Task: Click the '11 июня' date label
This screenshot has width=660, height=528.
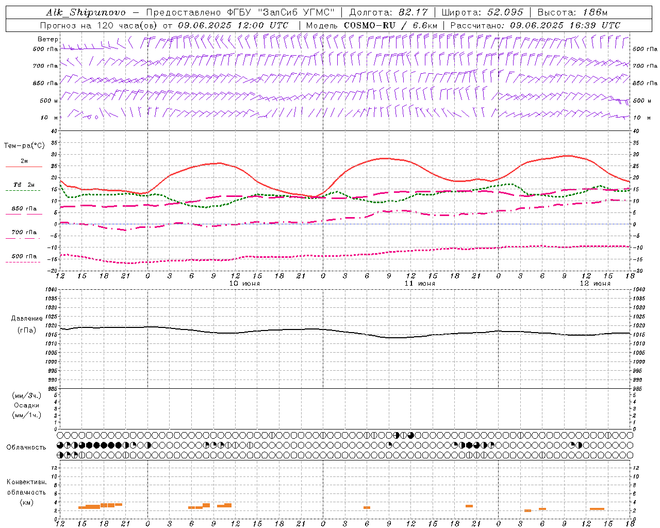Action: pos(420,284)
